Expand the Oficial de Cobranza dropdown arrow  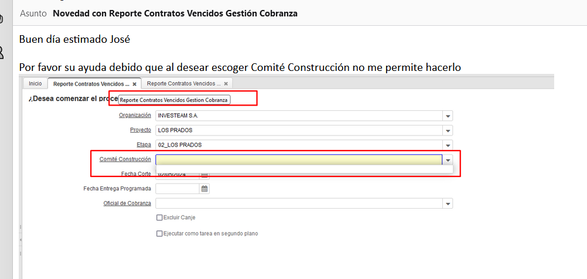448,203
